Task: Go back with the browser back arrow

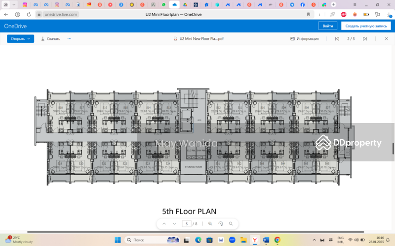Action: click(6, 15)
